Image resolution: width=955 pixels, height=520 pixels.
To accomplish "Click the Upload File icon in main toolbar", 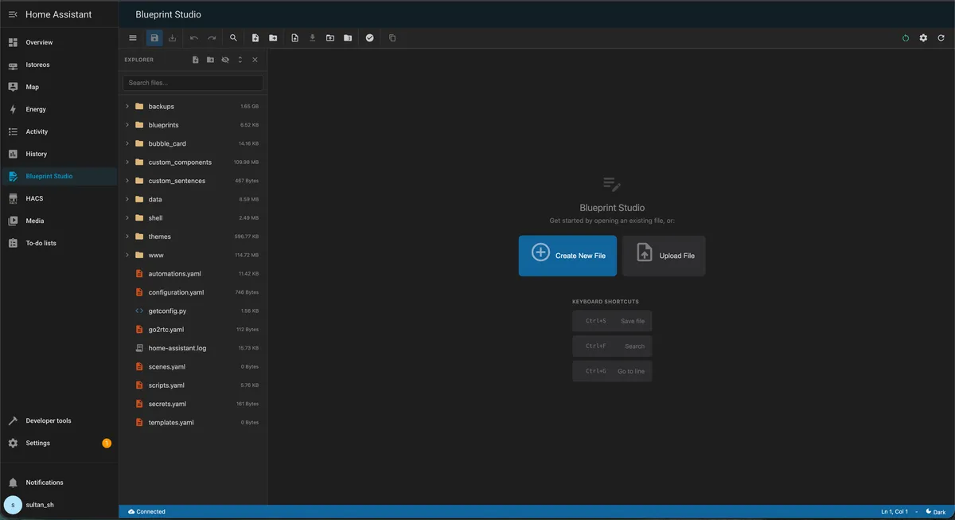I will point(294,38).
